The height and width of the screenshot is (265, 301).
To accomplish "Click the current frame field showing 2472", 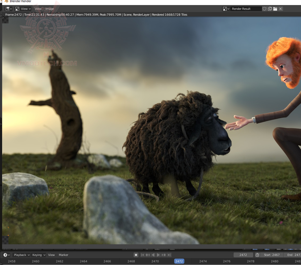I will (243, 255).
